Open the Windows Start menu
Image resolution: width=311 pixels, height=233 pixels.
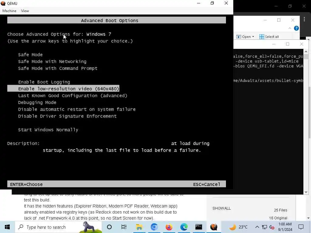(7, 227)
